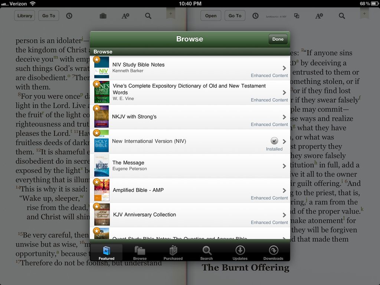The width and height of the screenshot is (380, 285).
Task: Click the Open button in the right toolbar
Action: click(211, 16)
